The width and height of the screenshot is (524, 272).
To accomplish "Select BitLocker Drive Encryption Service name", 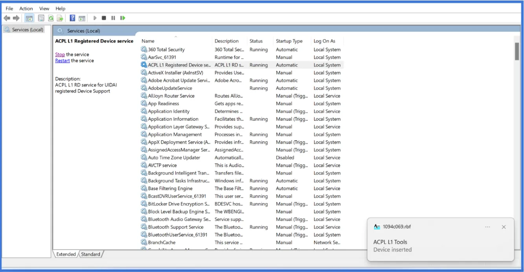I will pyautogui.click(x=178, y=204).
